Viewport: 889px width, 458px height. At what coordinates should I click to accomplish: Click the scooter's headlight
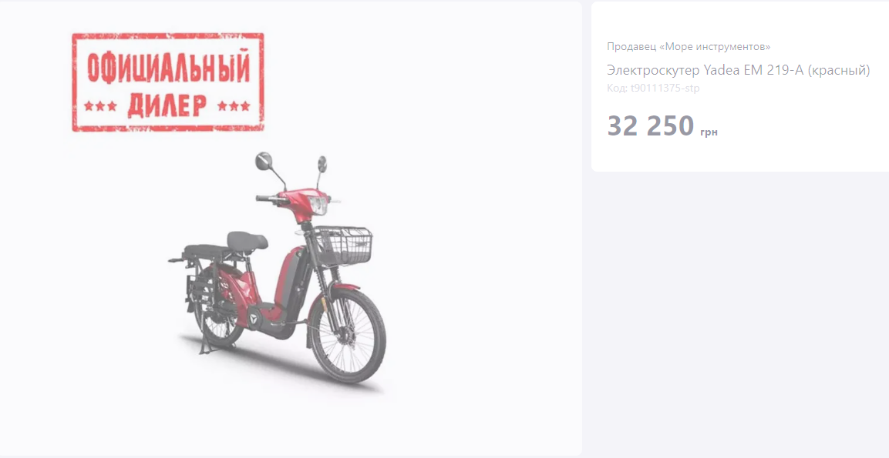319,205
